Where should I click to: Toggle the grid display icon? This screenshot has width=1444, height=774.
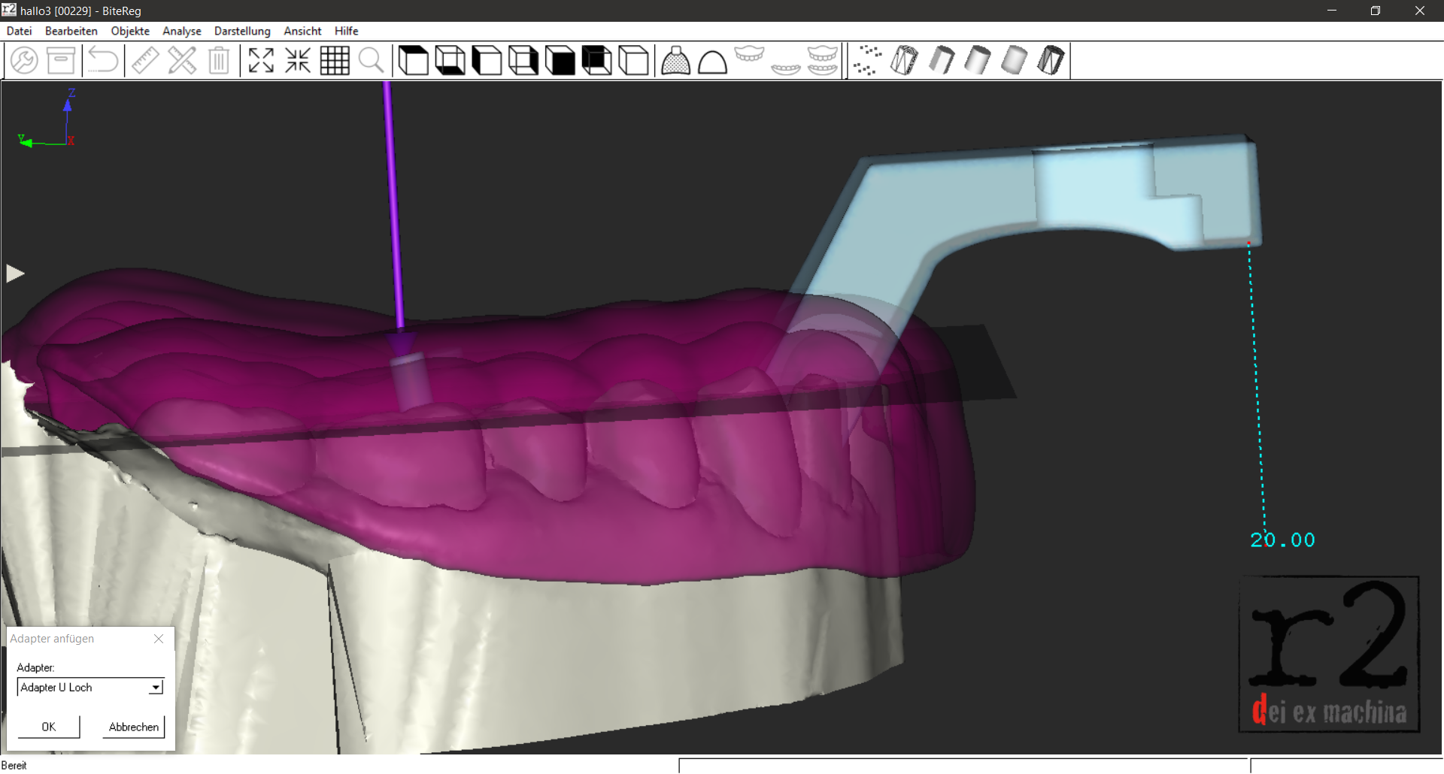(x=335, y=60)
